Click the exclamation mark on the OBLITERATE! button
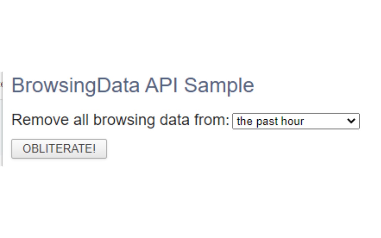Screen dimensions: 381x238 (94, 148)
